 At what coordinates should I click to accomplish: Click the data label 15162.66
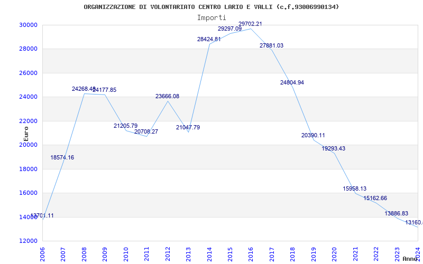tap(375, 199)
